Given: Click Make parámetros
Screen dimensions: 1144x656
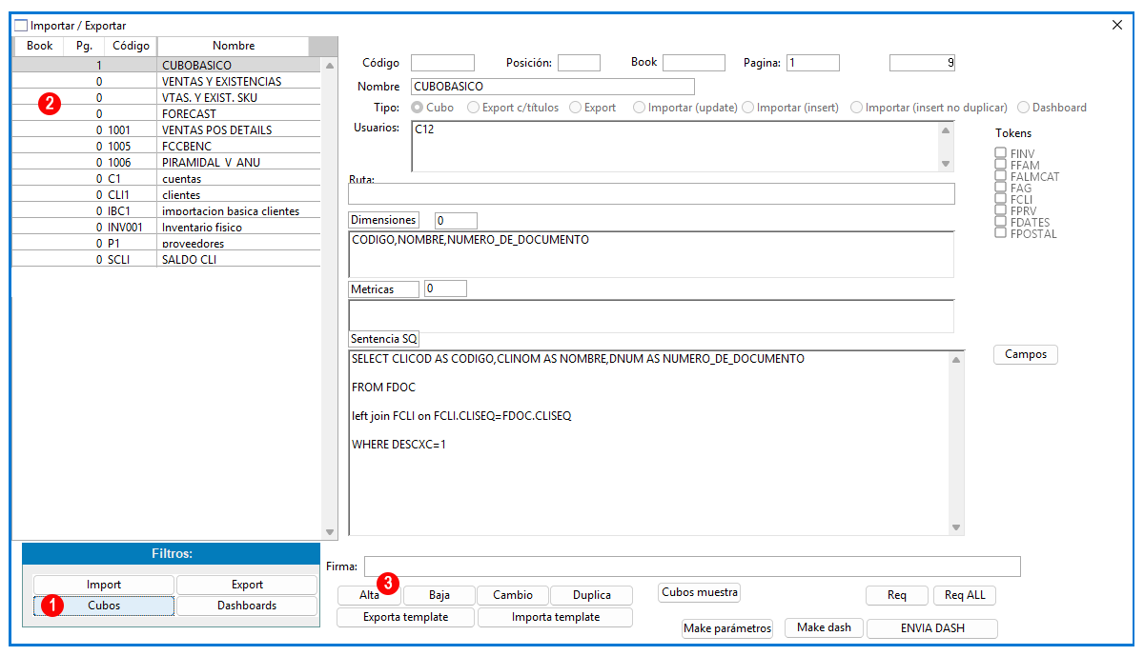Looking at the screenshot, I should (727, 628).
